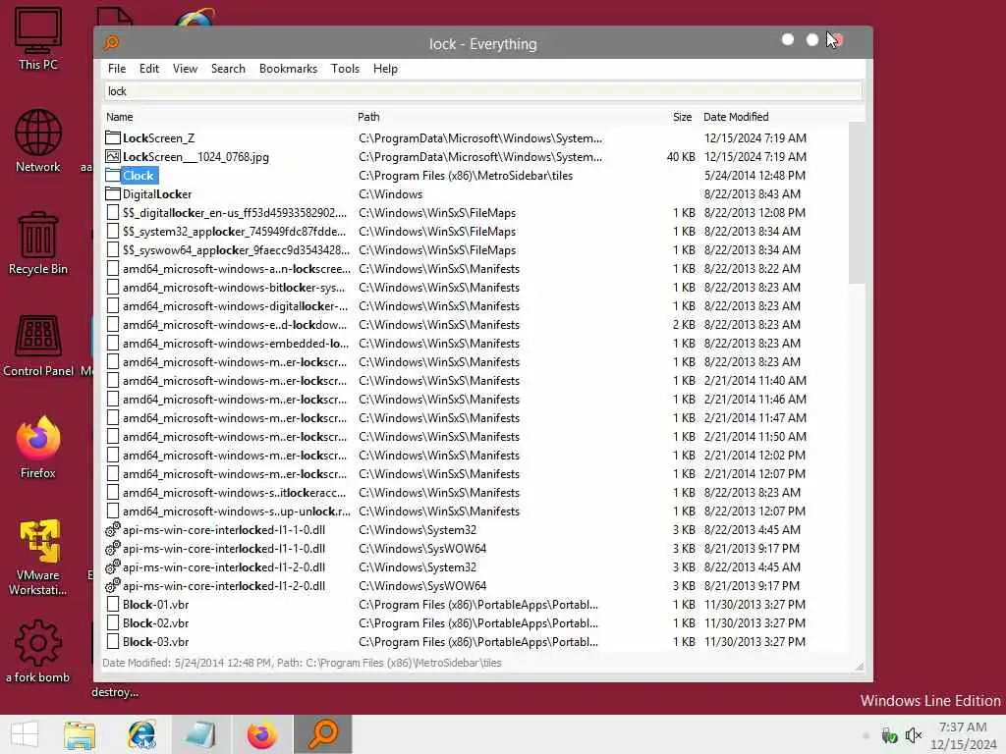Click Everything magnifier icon in title bar
Screen dimensions: 1006x754
(112, 43)
